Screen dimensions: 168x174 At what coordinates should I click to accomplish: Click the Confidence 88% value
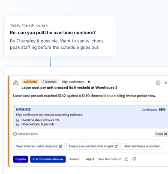[x=153, y=110]
